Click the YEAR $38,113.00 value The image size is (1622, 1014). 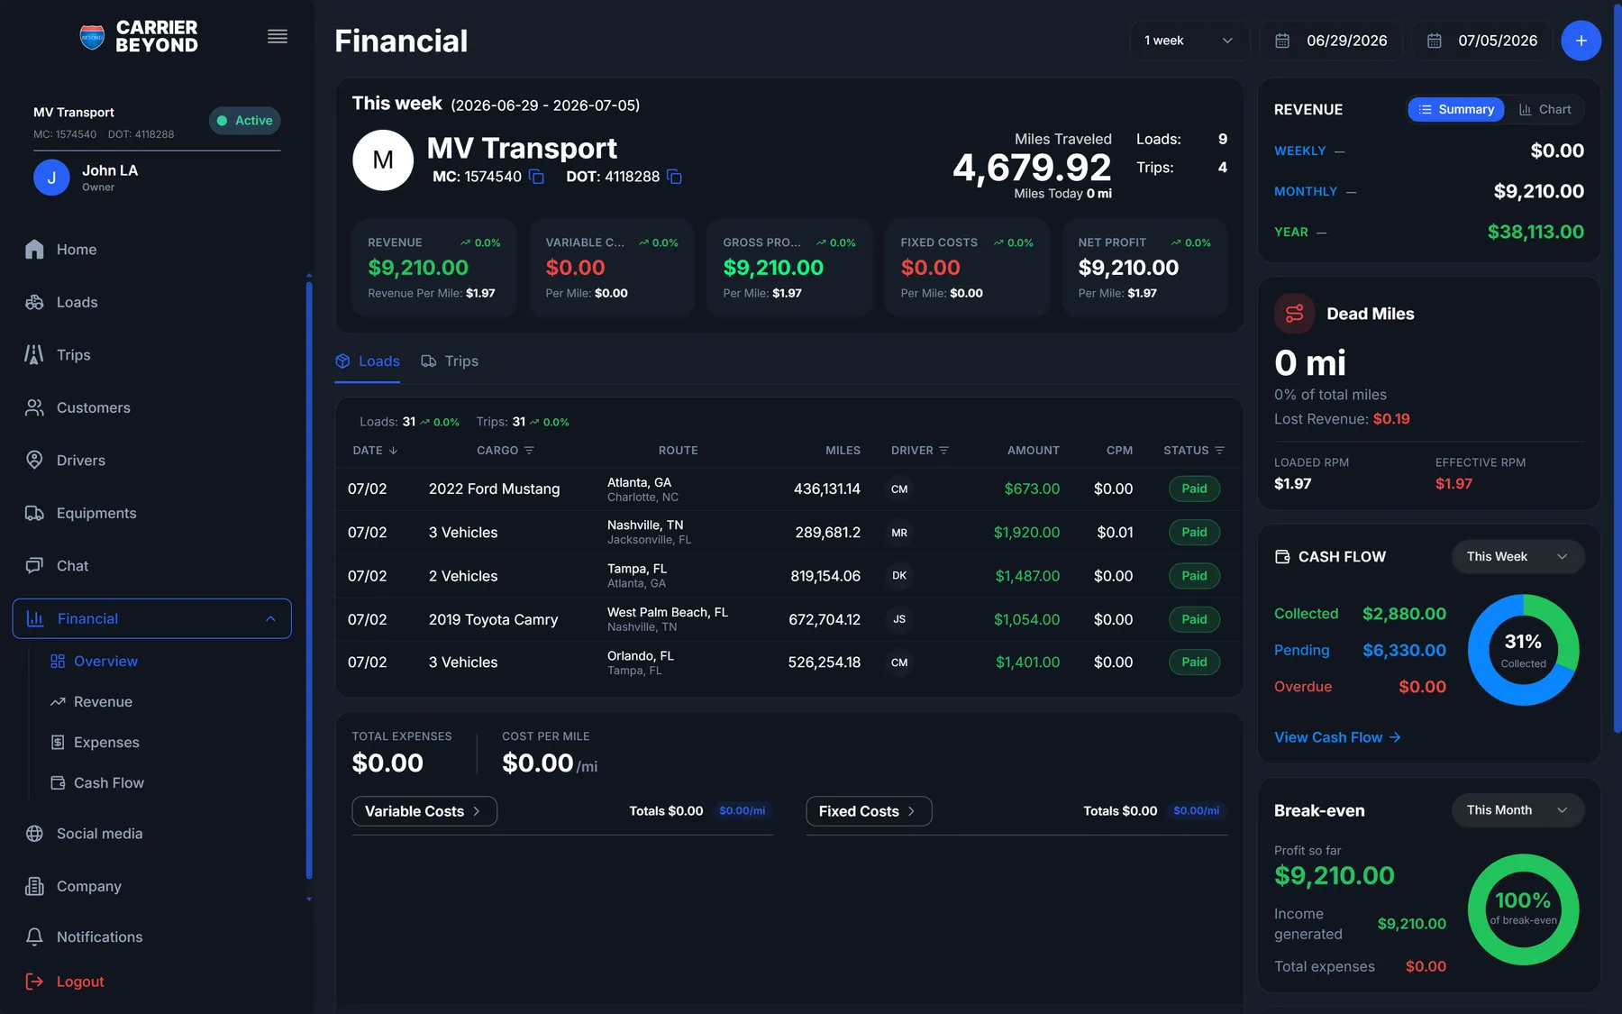[1535, 232]
